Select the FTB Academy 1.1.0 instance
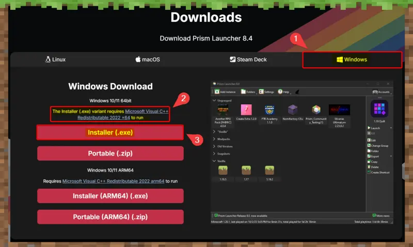The width and height of the screenshot is (413, 247). [269, 114]
